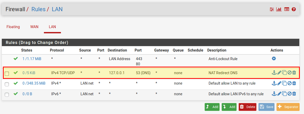Open the 0 /348.35 MiB states link
Screen dimensions: 304x114
34,83
